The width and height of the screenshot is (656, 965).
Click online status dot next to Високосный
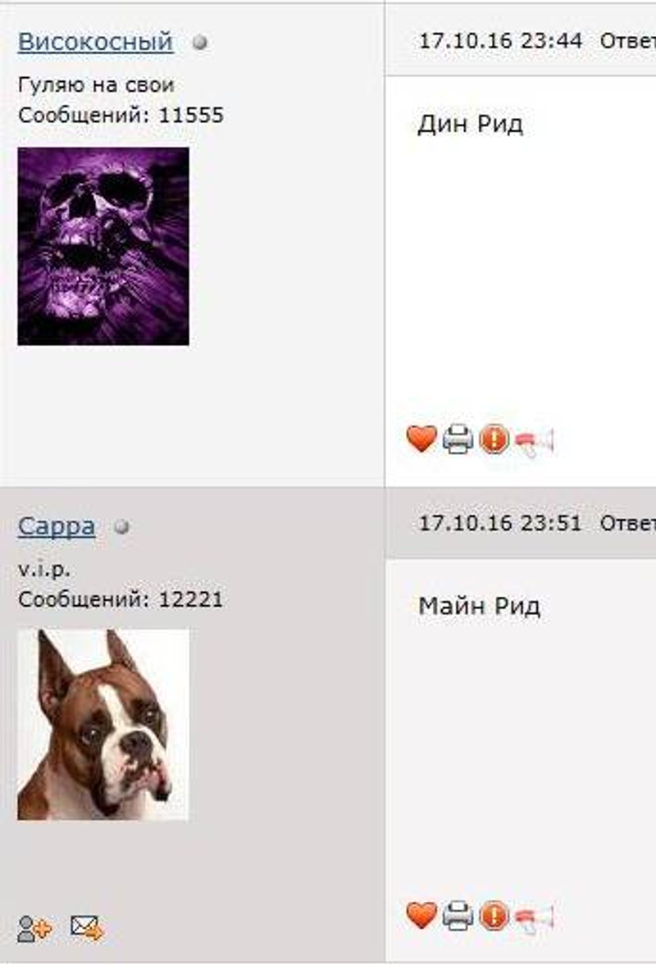click(x=200, y=43)
